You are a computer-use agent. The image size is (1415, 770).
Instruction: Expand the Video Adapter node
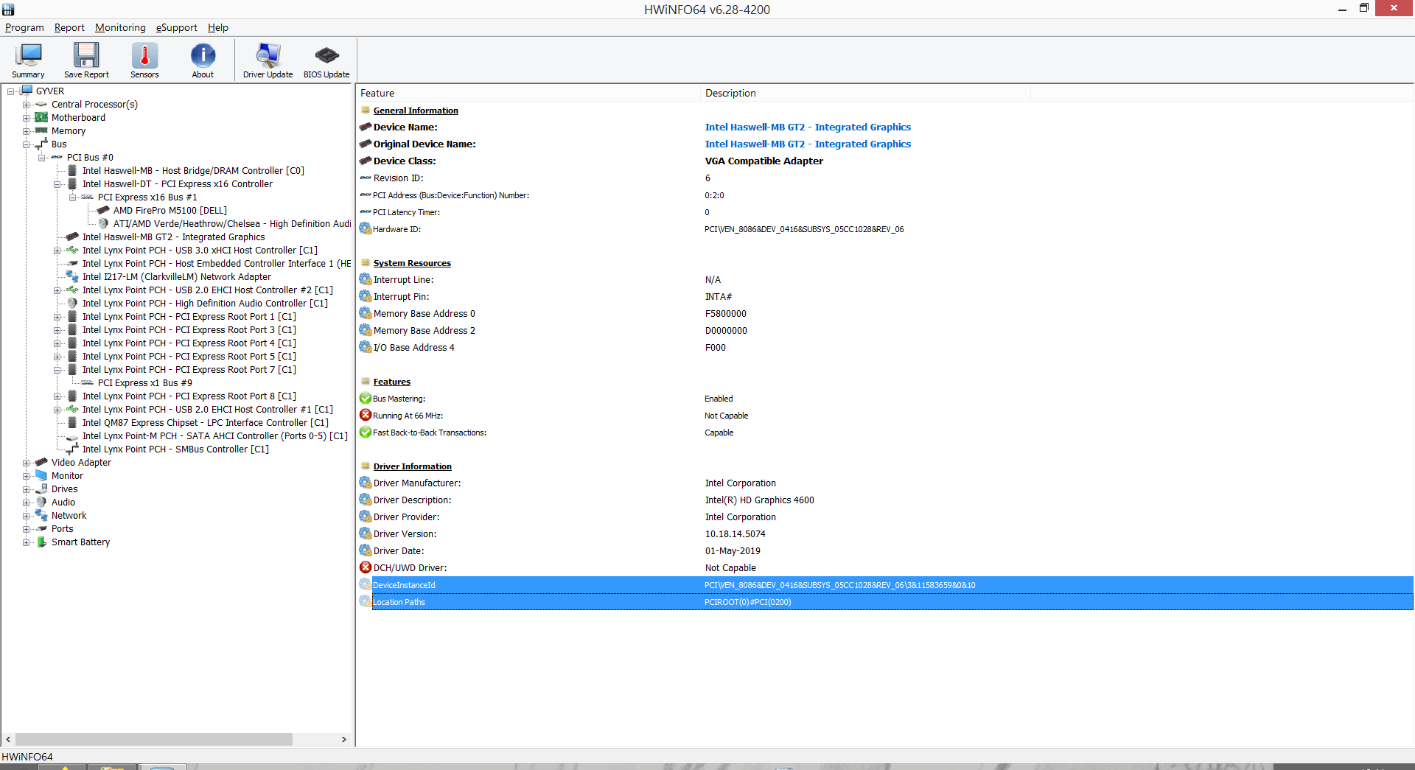click(27, 463)
